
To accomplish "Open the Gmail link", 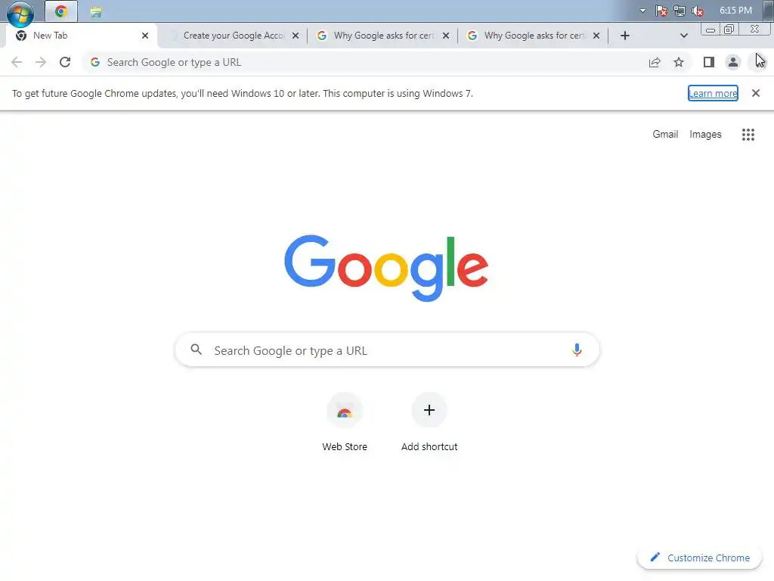I will [665, 135].
